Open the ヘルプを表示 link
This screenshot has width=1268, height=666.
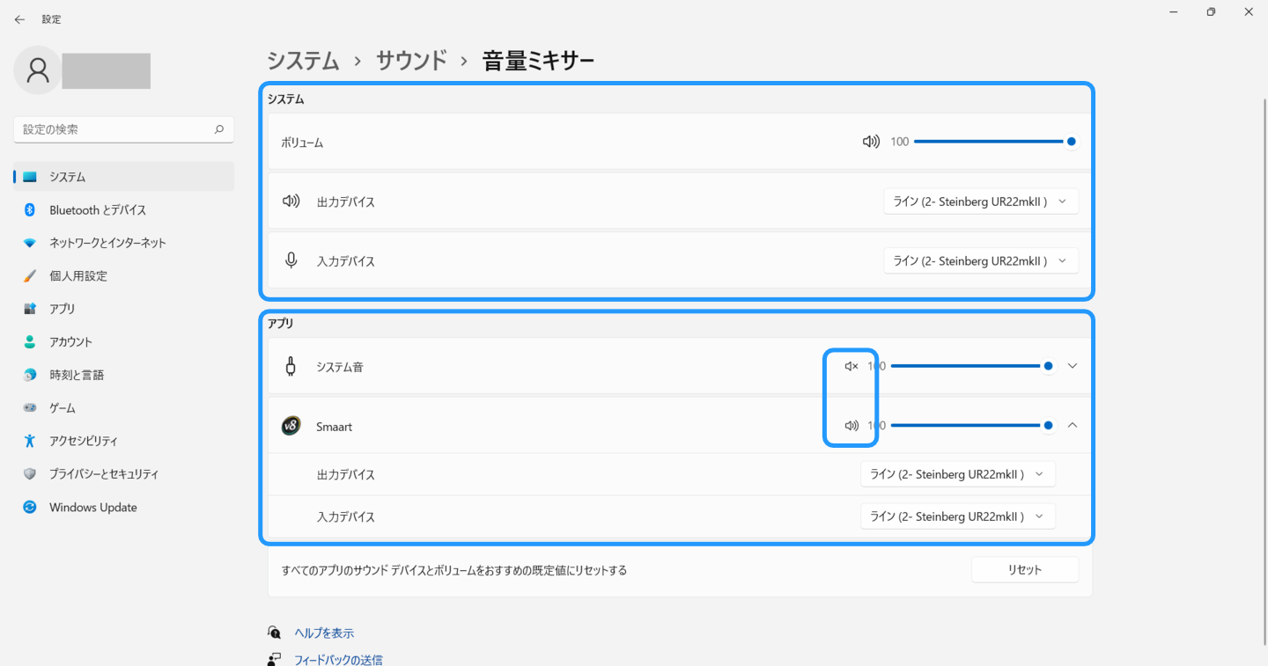[324, 633]
